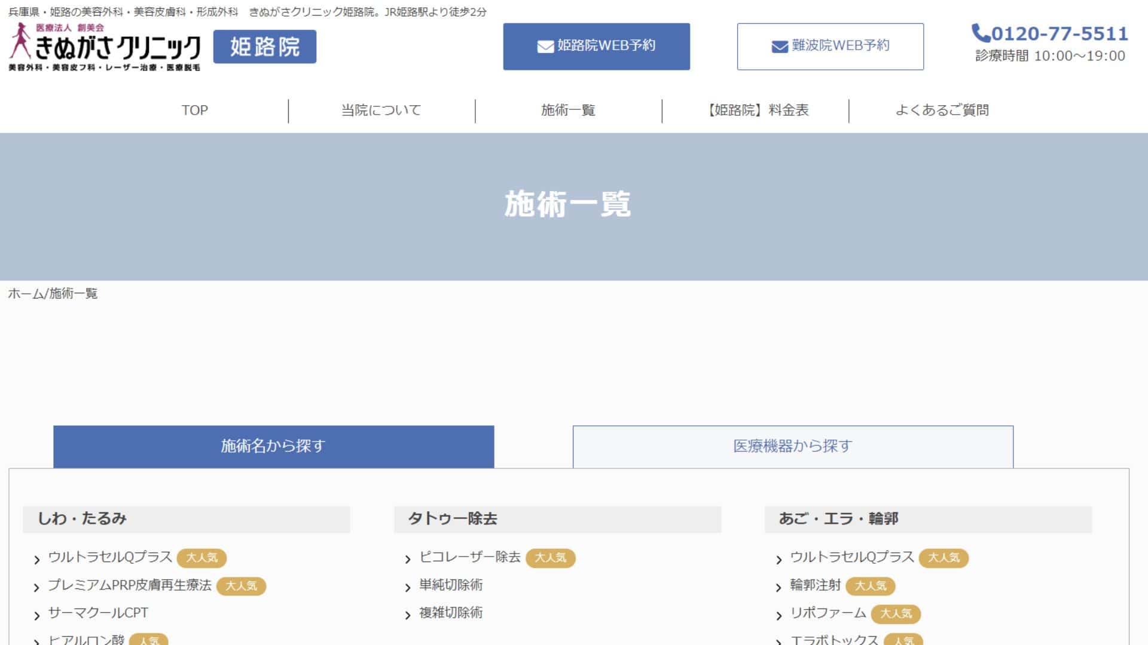
Task: Open 複雑切除術 link
Action: 451,613
